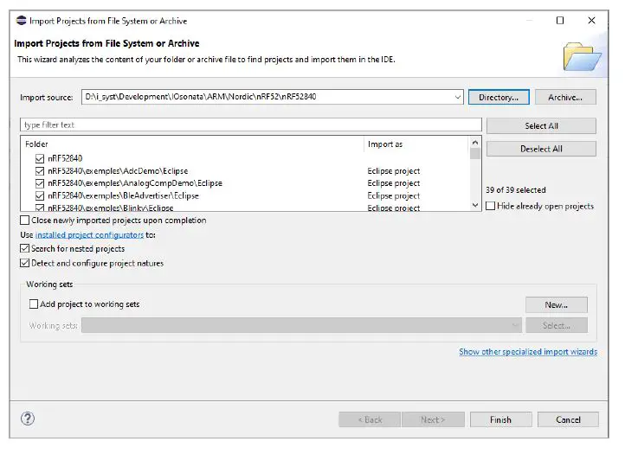This screenshot has height=454, width=625.
Task: Click into the type filter text field
Action: (250, 125)
